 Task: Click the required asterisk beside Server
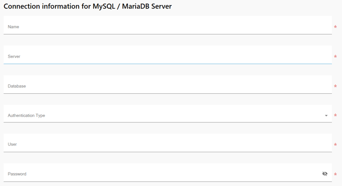[x=335, y=57]
